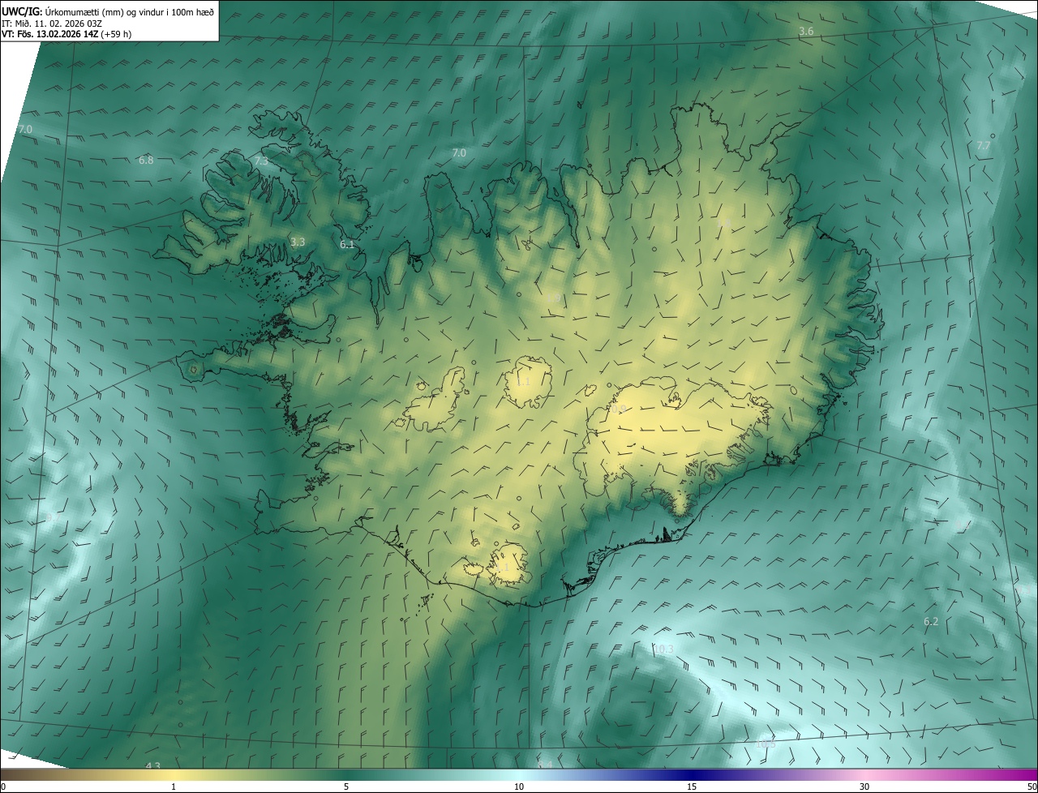Click the colour scale tick label '30'

[864, 787]
